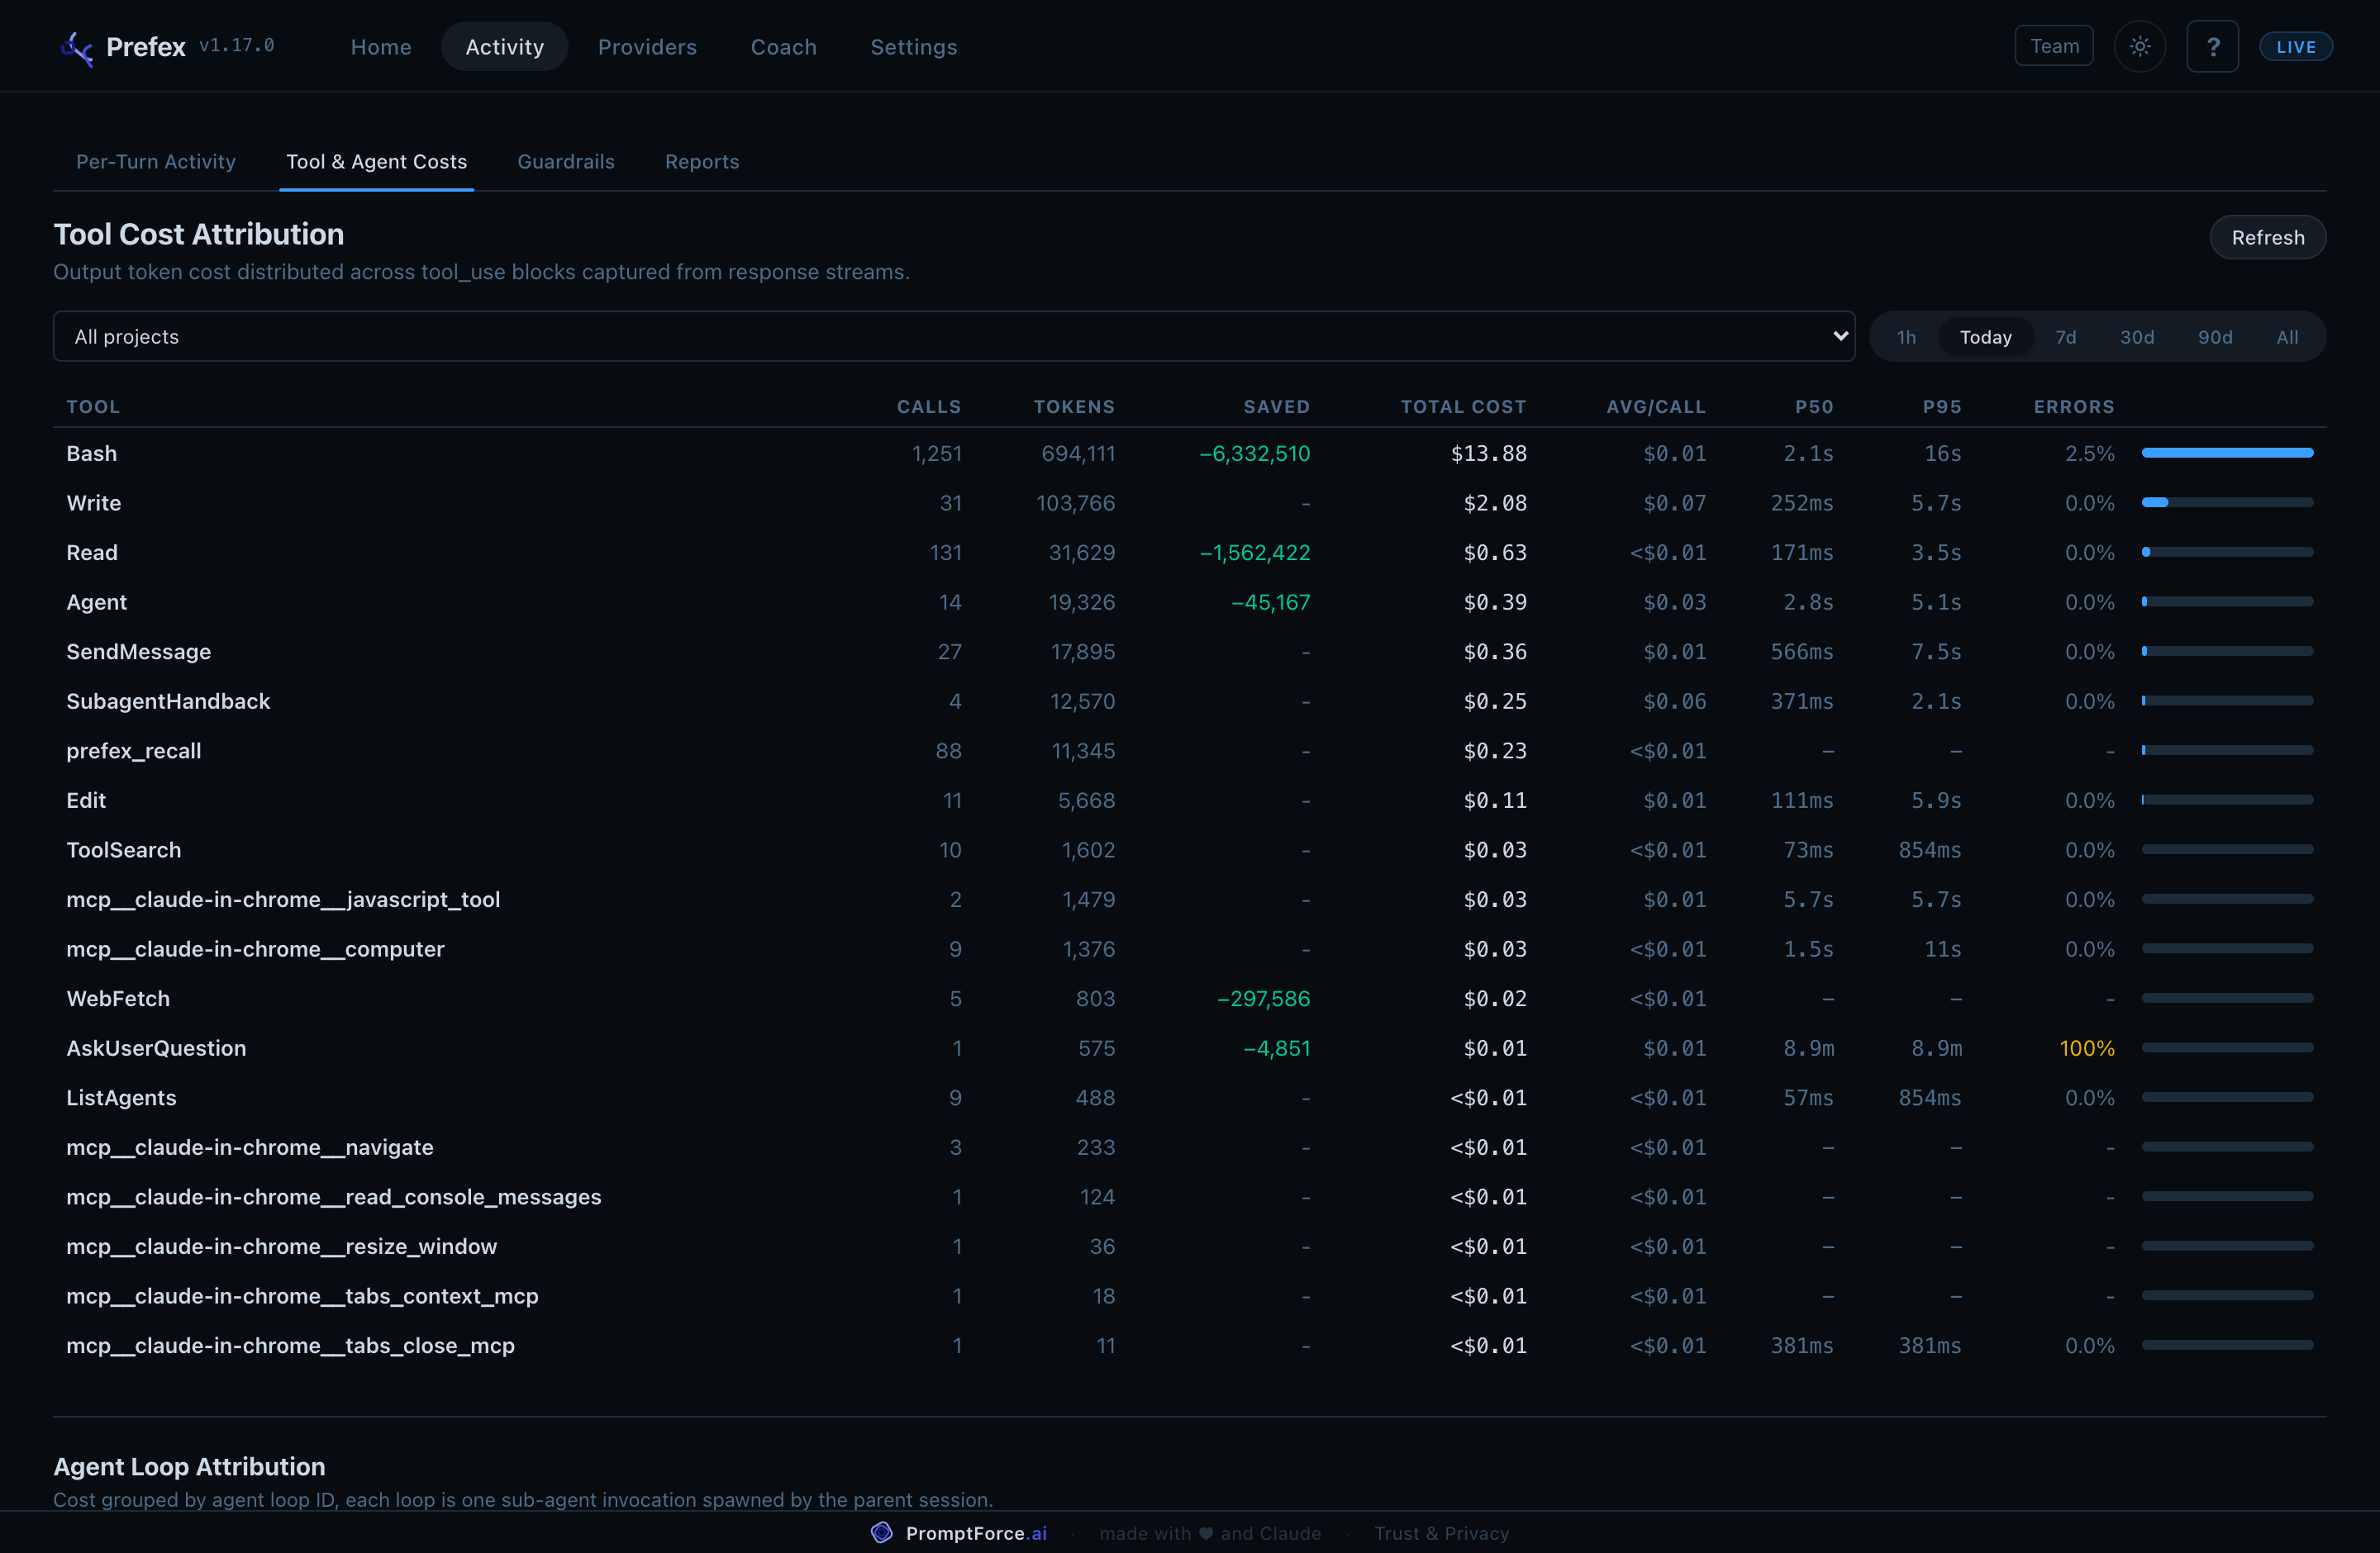Sort by the ERRORS column header
This screenshot has height=1553, width=2380.
tap(2073, 406)
